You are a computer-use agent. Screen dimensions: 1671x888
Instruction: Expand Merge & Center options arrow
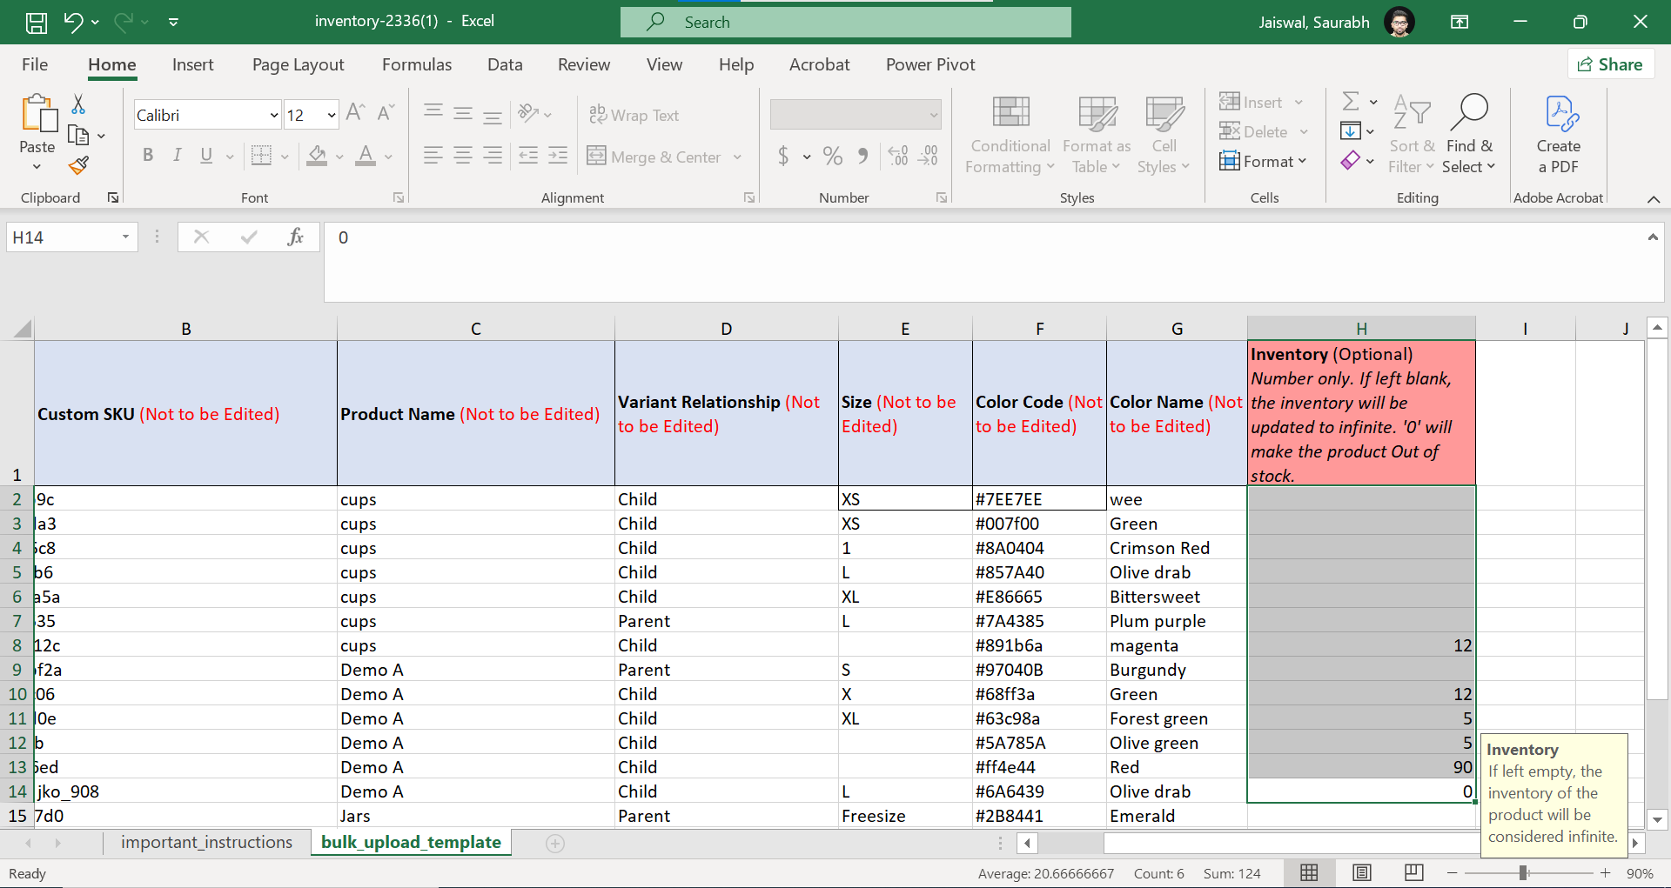tap(737, 157)
